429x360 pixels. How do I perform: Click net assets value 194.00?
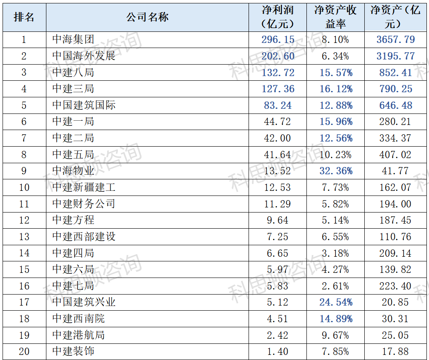(x=395, y=204)
